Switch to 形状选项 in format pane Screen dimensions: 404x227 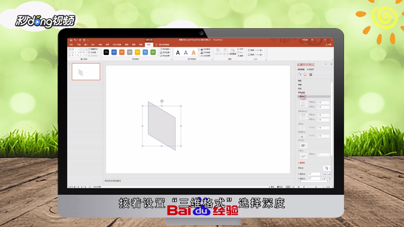301,69
